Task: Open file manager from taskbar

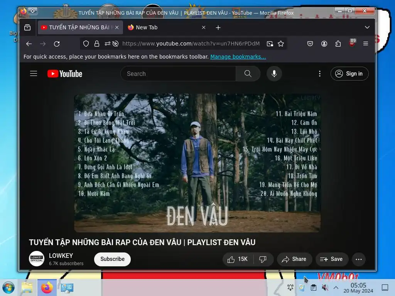Action: pyautogui.click(x=27, y=288)
